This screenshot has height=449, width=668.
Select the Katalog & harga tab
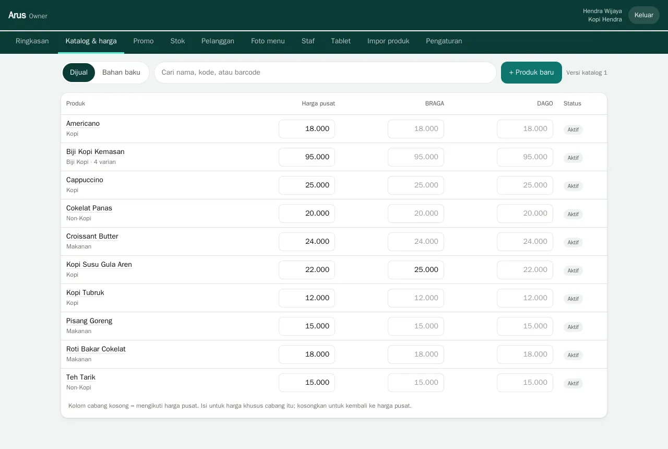91,41
